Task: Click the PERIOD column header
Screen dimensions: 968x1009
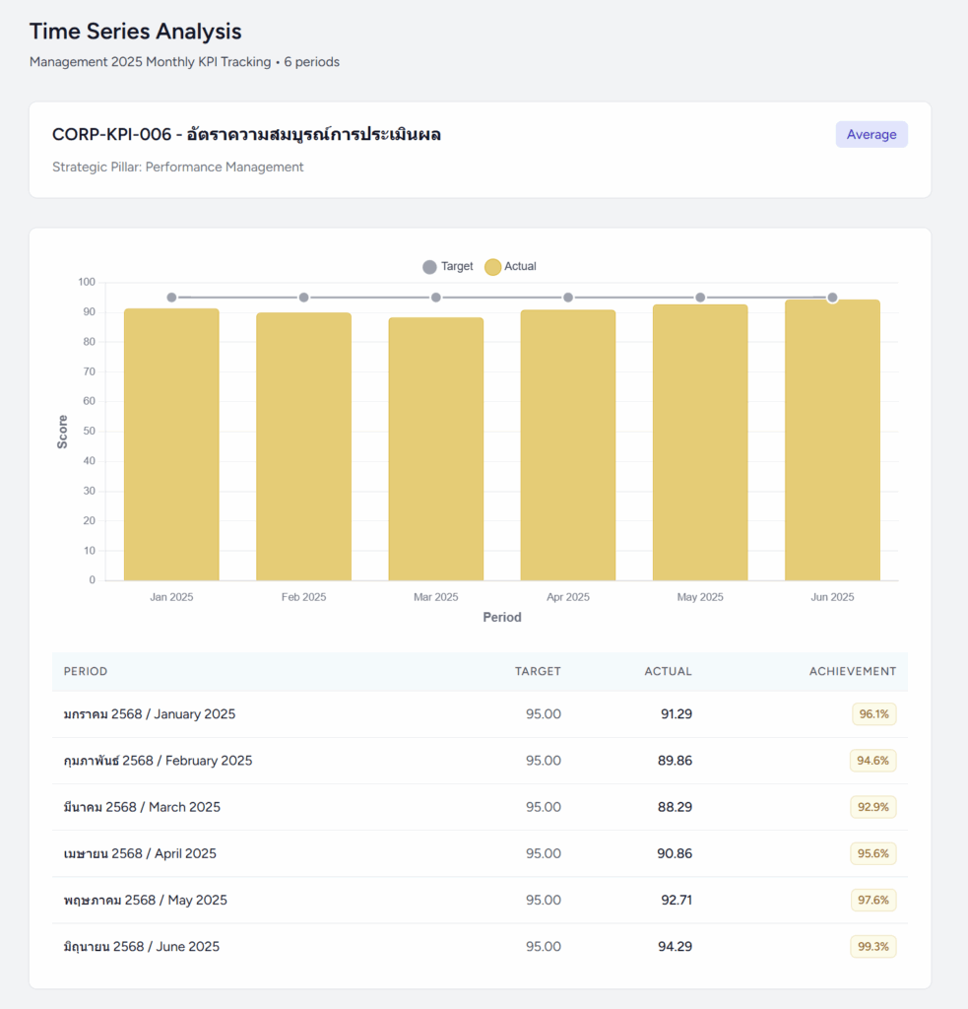Action: 86,671
